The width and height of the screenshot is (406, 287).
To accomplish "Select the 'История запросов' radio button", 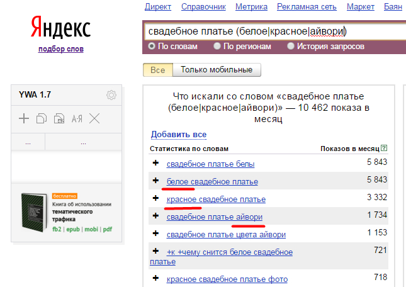I will pyautogui.click(x=291, y=46).
